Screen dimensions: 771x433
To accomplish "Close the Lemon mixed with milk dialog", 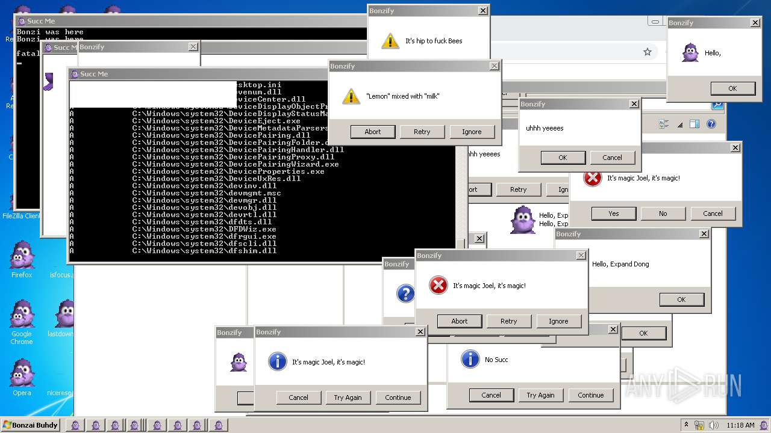I will coord(494,66).
